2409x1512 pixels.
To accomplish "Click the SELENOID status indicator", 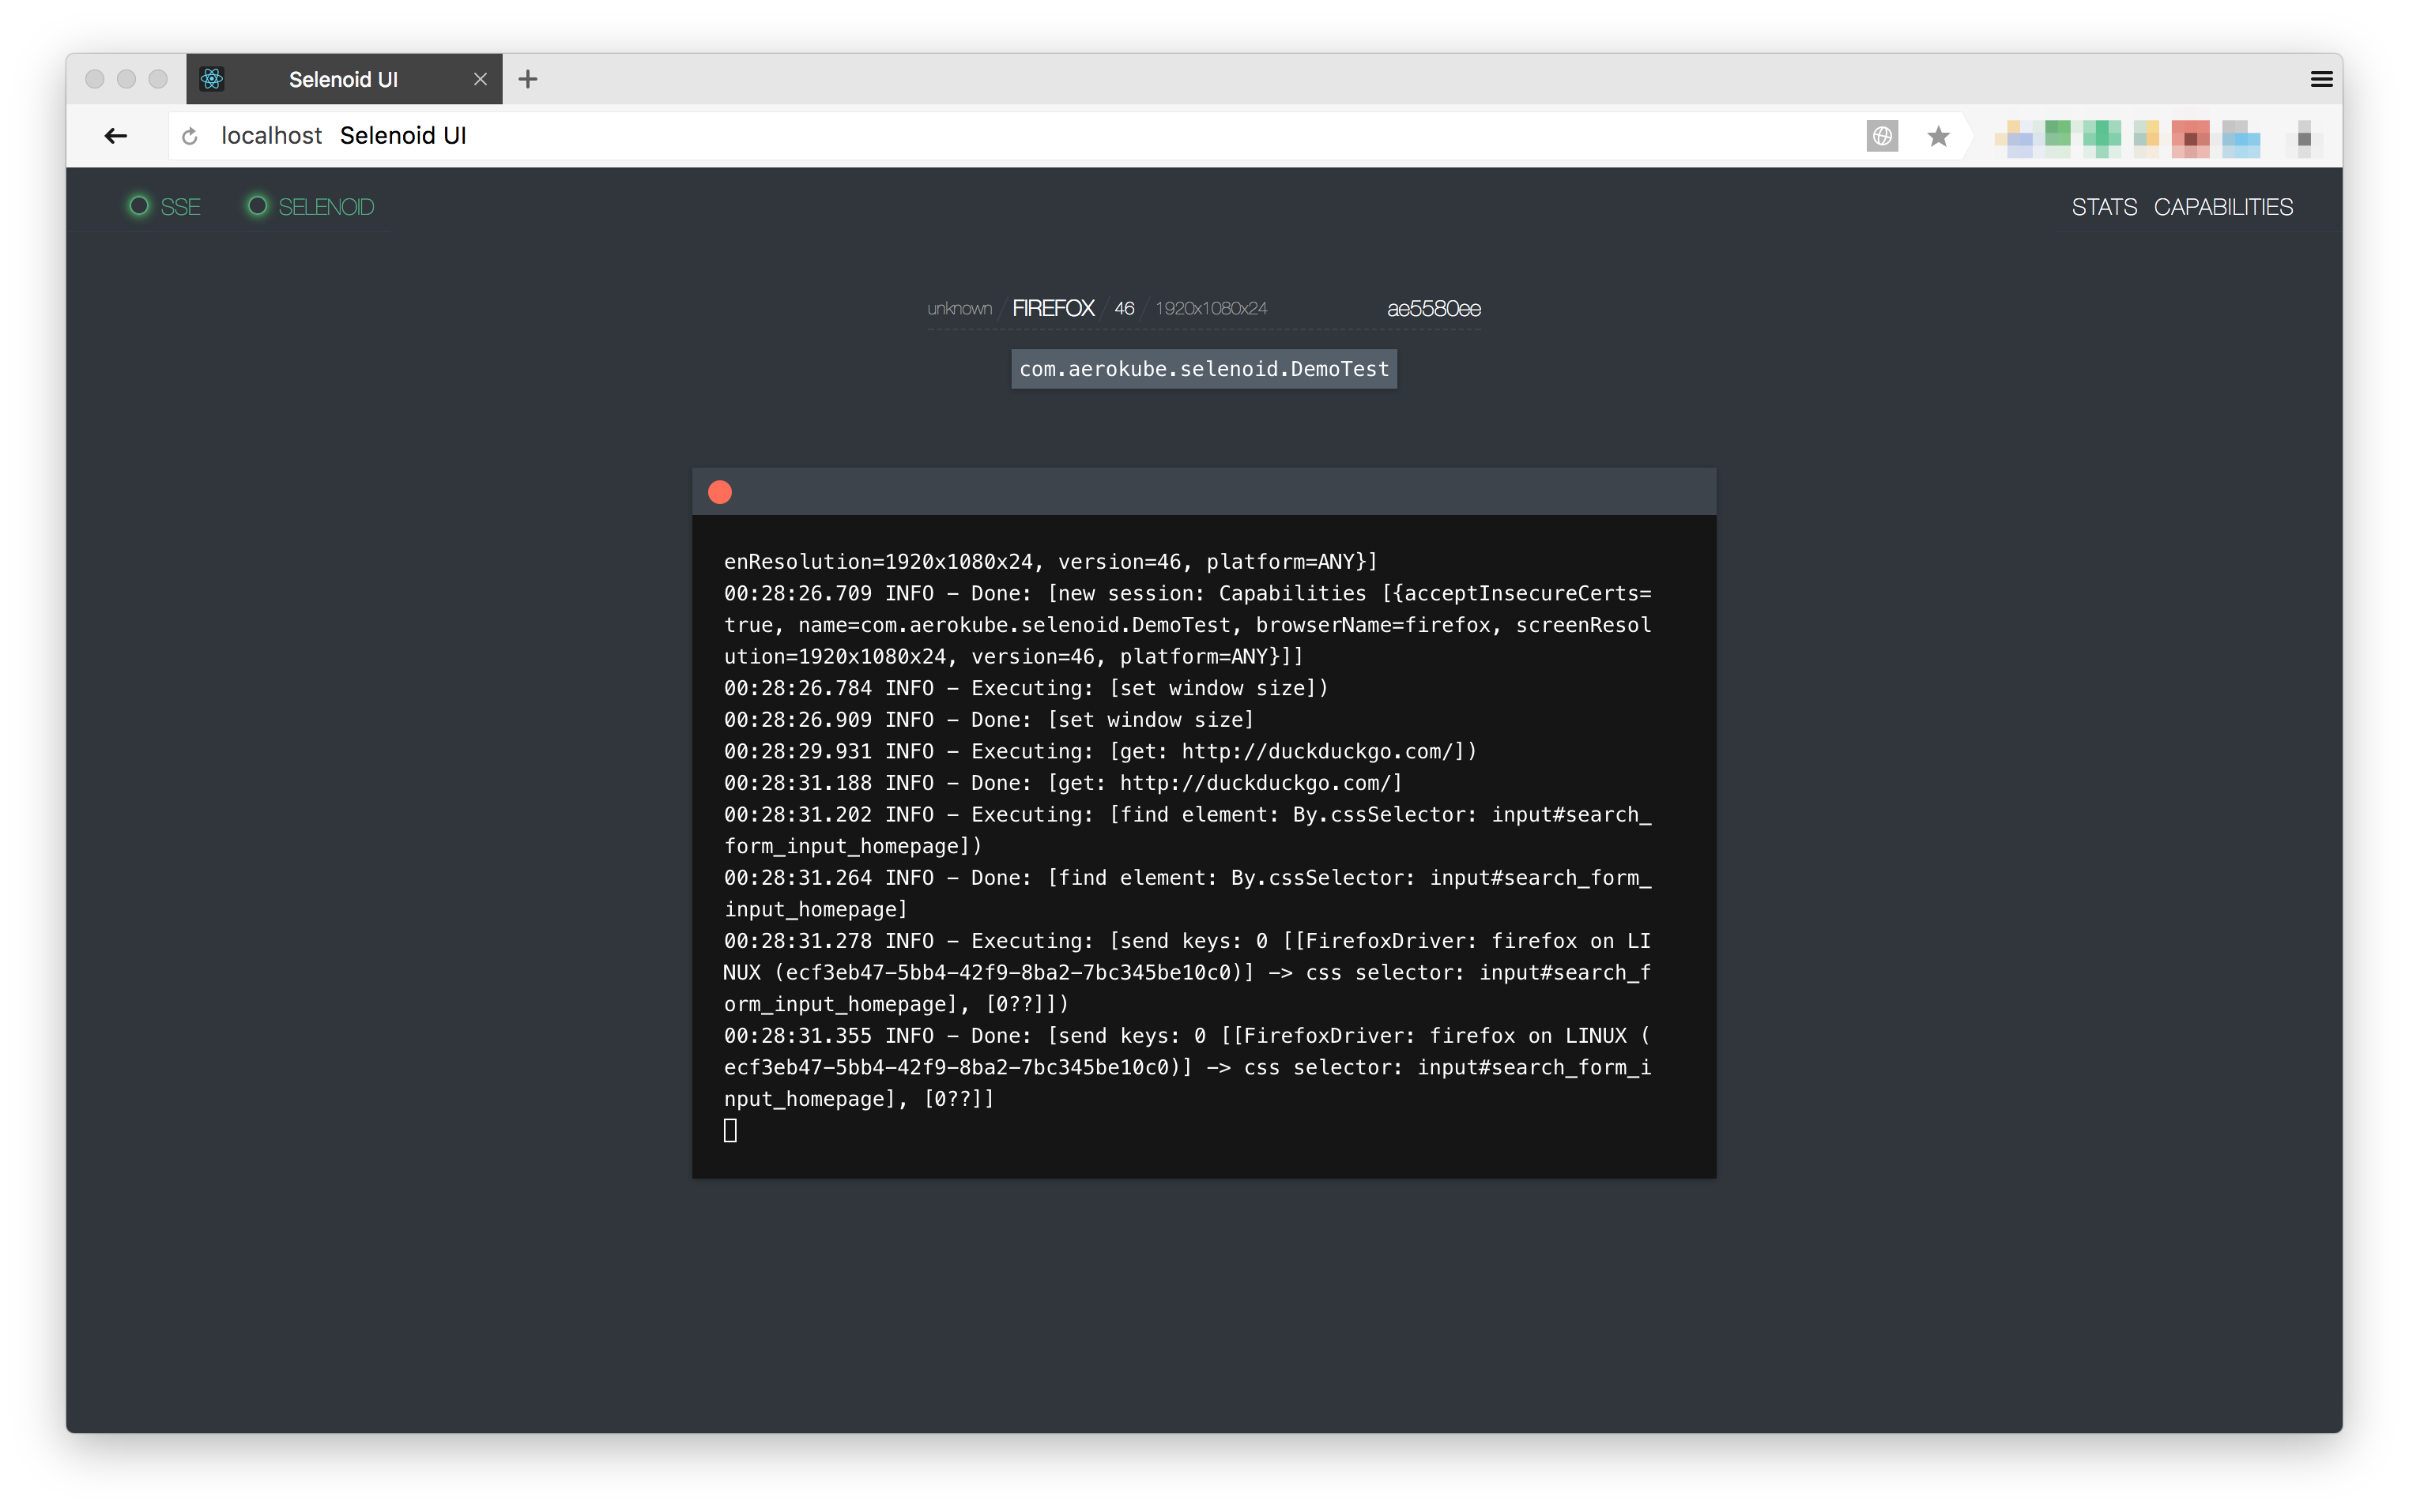I will tap(311, 207).
